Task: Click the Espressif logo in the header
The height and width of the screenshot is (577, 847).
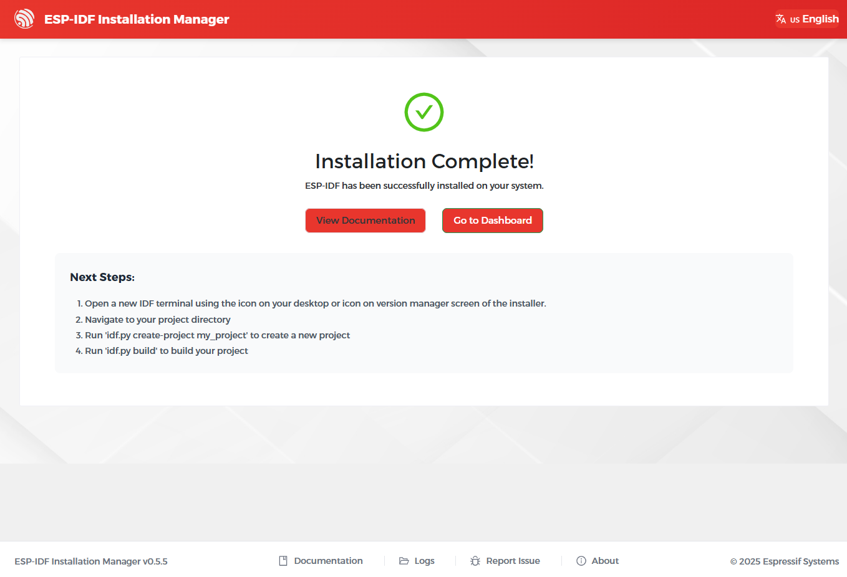Action: pos(24,19)
